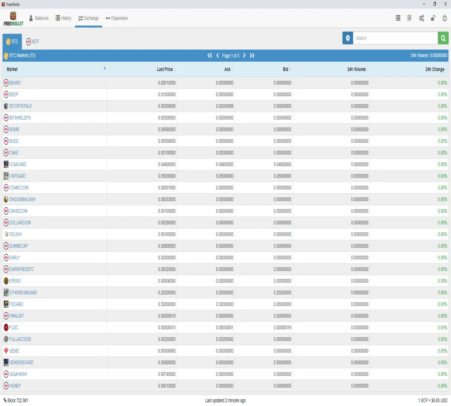
Task: Go to first page of markets
Action: coord(210,56)
